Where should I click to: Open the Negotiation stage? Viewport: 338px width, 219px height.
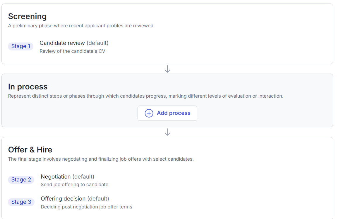pyautogui.click(x=56, y=177)
